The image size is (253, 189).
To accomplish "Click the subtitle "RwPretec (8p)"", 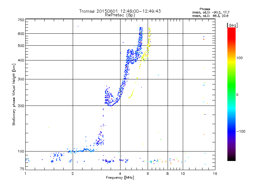I will (x=120, y=15).
